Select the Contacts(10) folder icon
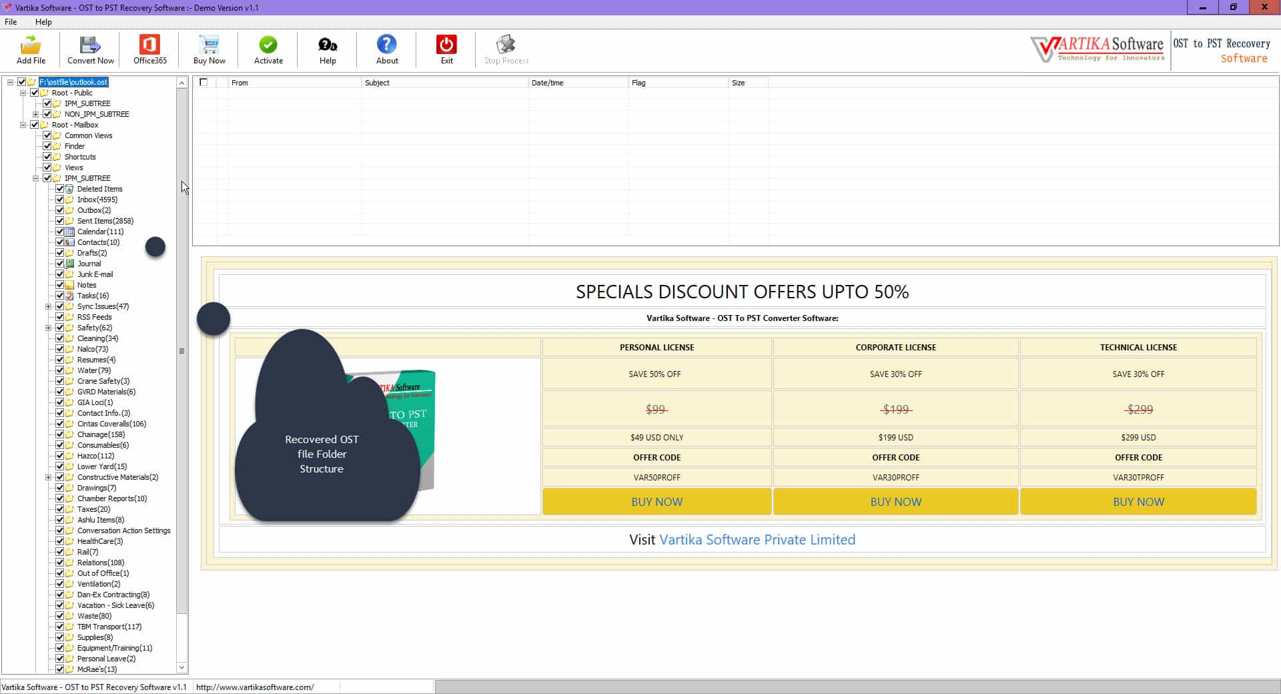 [69, 242]
